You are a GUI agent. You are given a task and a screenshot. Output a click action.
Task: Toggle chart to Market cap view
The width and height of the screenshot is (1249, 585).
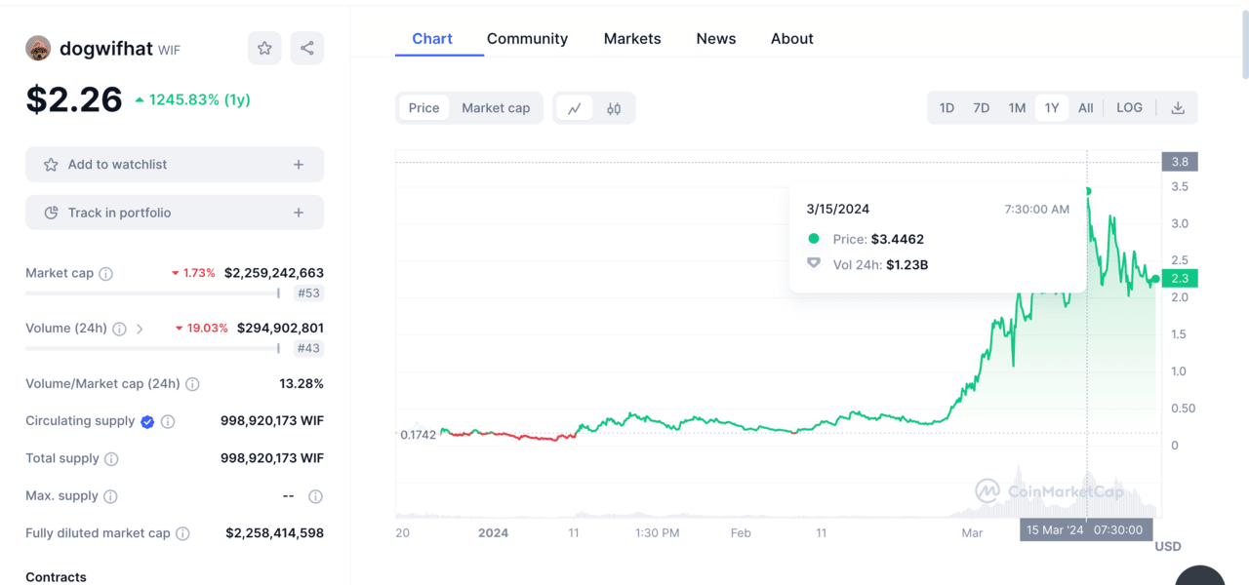[x=496, y=108]
